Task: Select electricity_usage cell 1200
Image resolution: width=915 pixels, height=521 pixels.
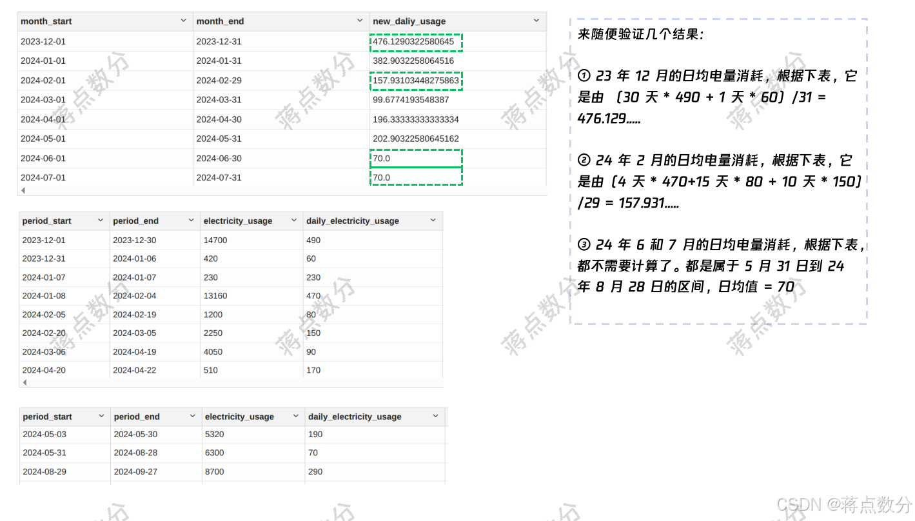Action: (251, 315)
